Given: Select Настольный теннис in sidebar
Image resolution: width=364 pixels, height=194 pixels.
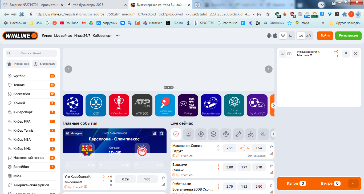Looking at the screenshot, I should pyautogui.click(x=31, y=158).
